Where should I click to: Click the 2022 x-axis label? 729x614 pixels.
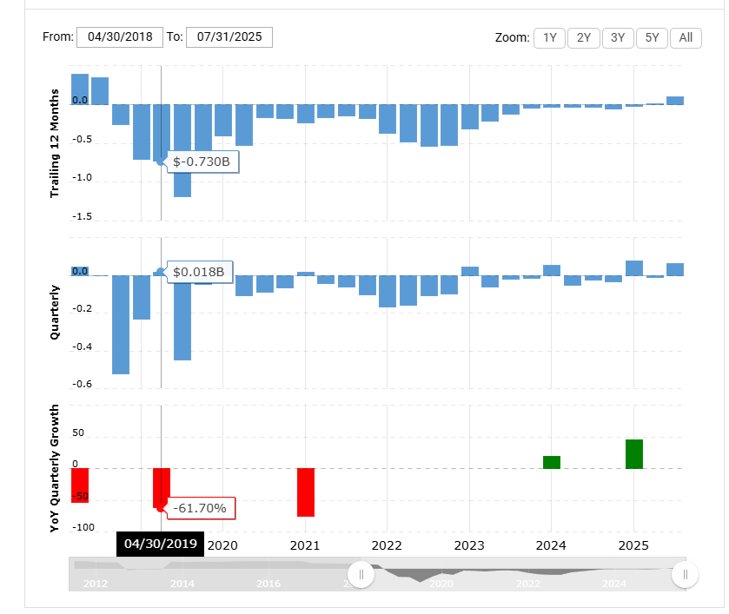(387, 545)
